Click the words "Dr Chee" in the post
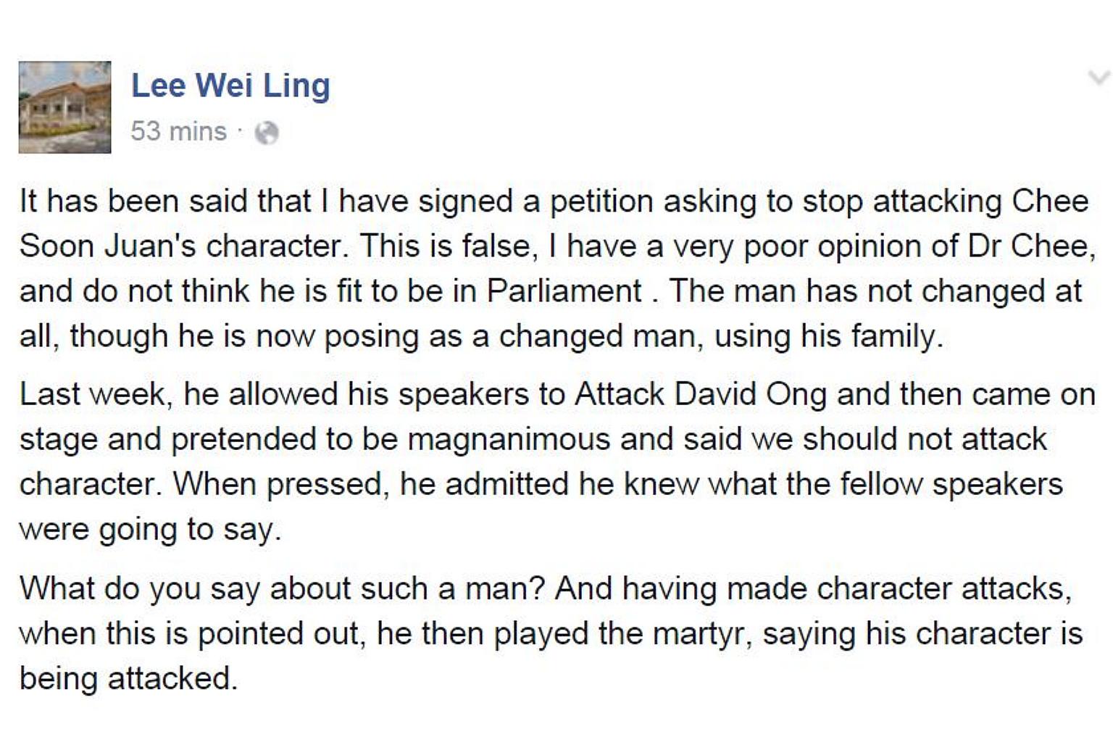The width and height of the screenshot is (1113, 742). (1028, 246)
